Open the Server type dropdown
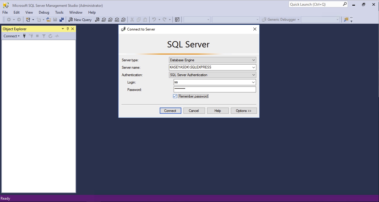Screen dimensions: 379x202 click(x=253, y=60)
